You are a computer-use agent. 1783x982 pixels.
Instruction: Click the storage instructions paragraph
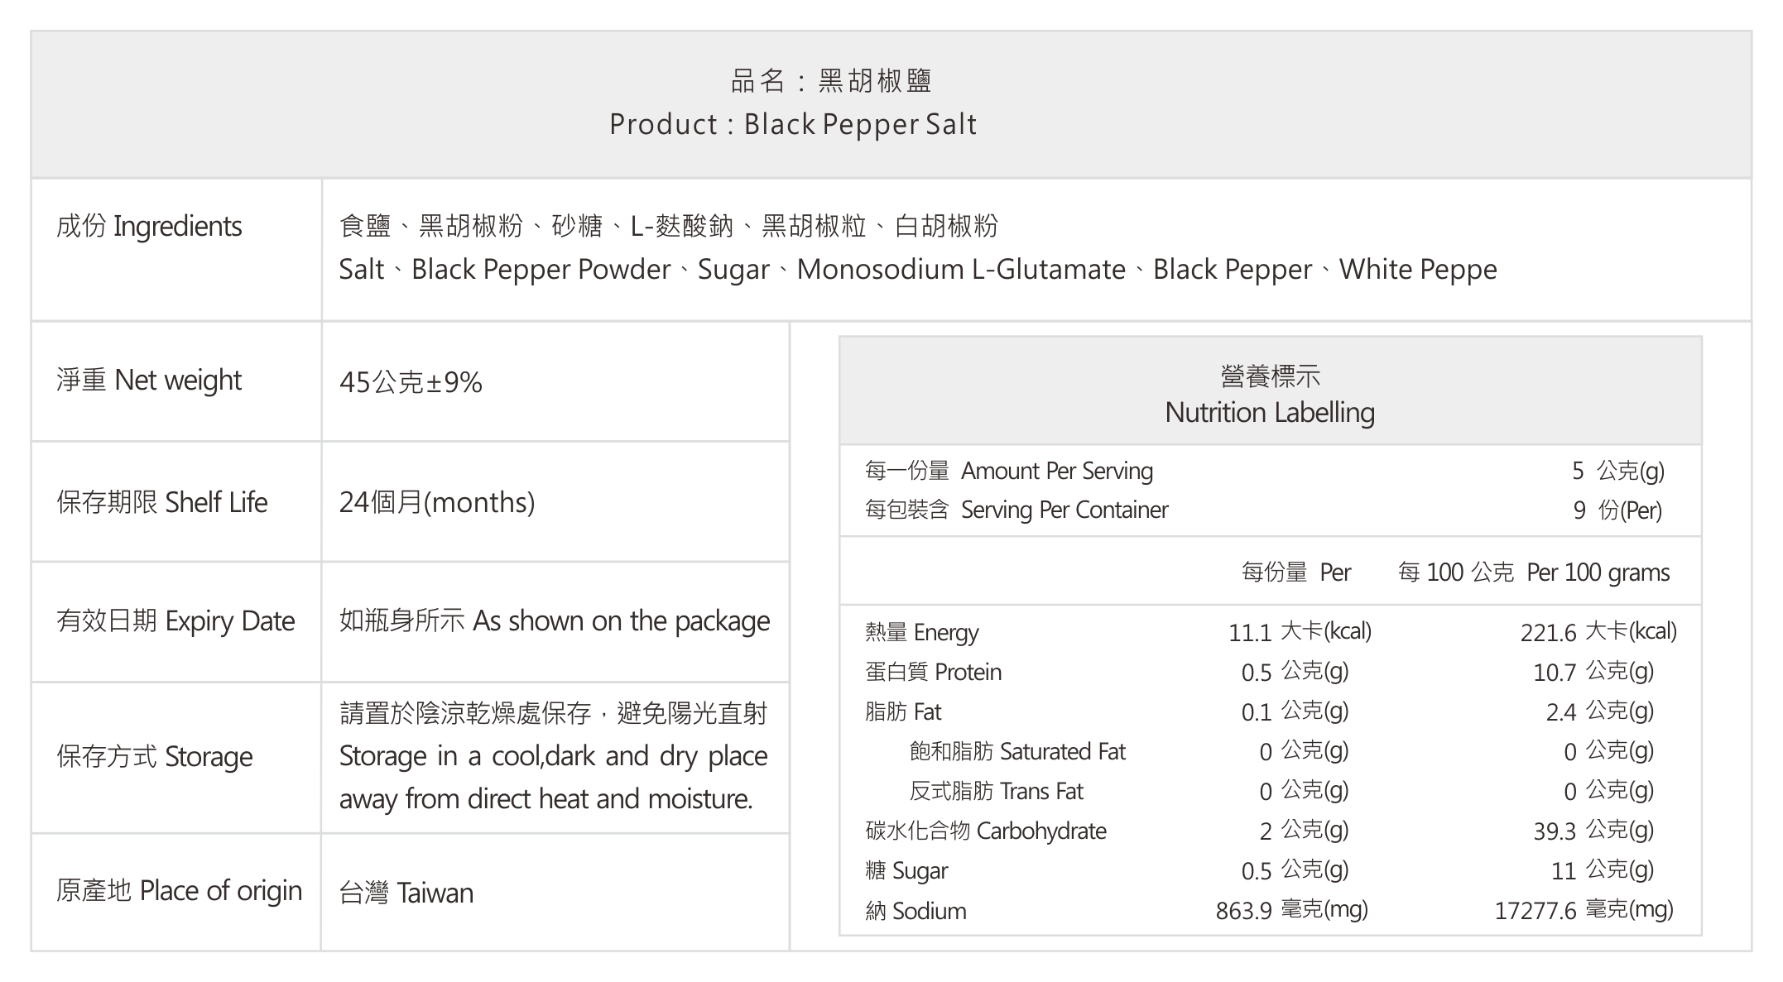click(554, 756)
